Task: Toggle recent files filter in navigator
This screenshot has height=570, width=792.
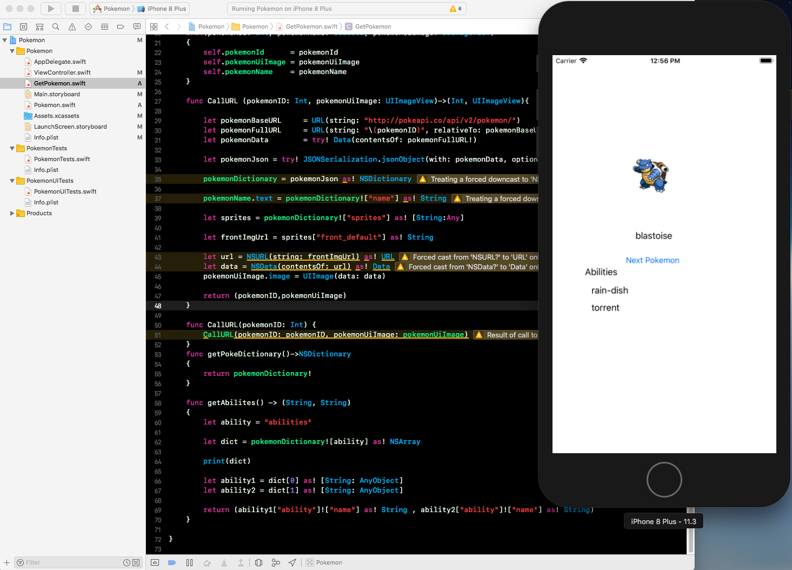Action: [127, 562]
